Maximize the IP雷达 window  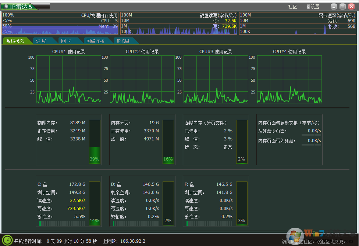click(342, 7)
